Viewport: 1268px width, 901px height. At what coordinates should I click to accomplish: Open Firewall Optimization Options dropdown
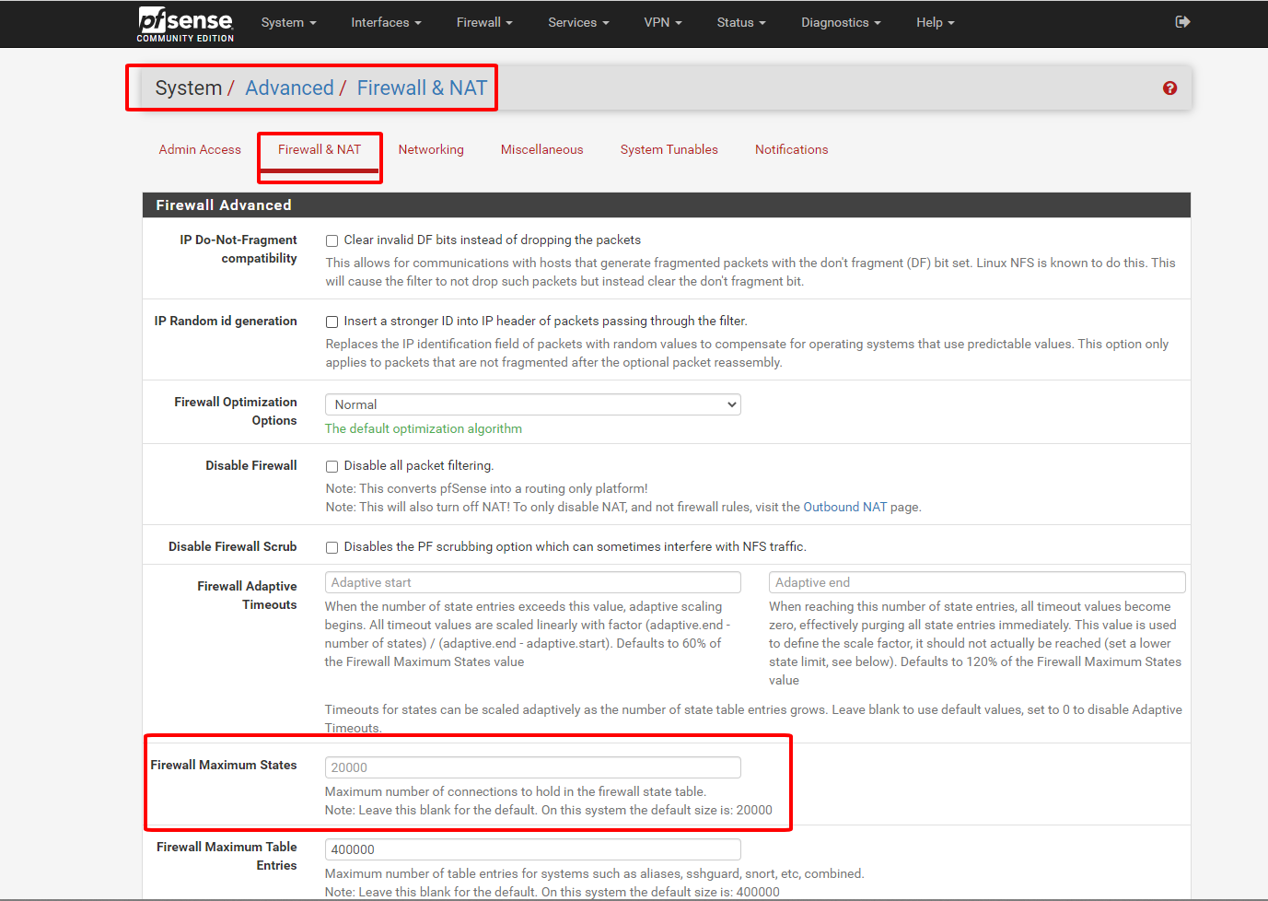[533, 404]
